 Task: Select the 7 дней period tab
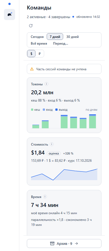click(x=55, y=37)
